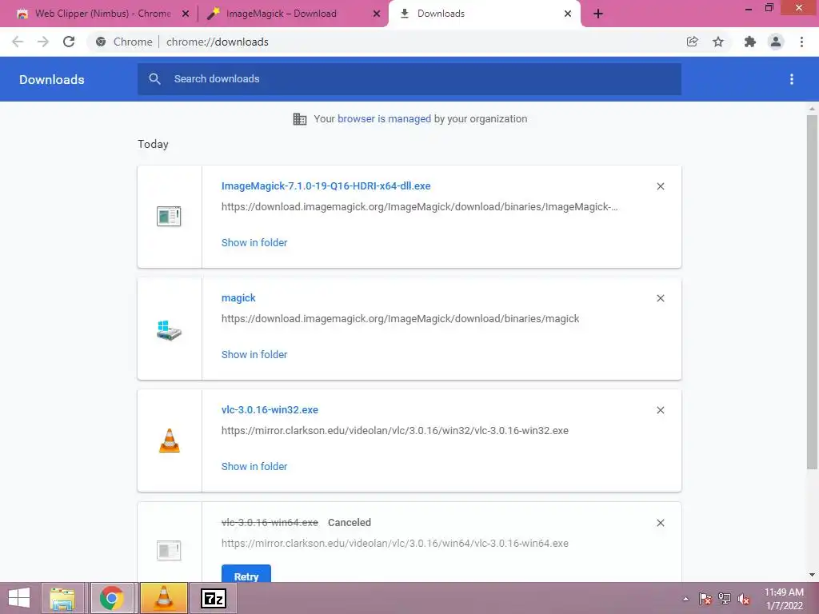
Task: Open the Chrome profile avatar
Action: (x=776, y=42)
